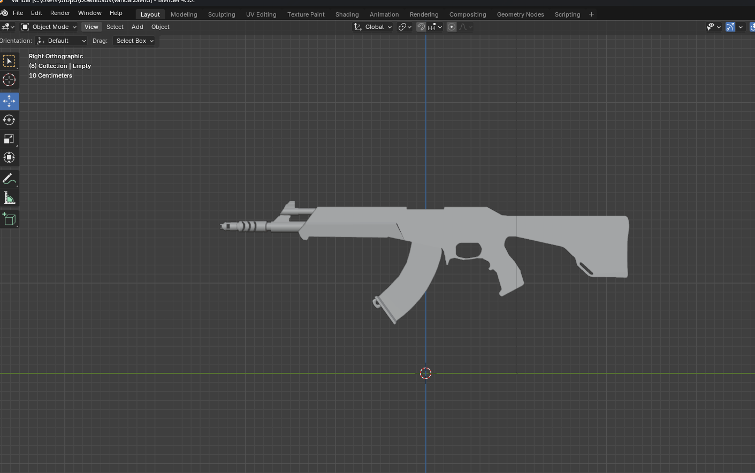The height and width of the screenshot is (473, 755).
Task: Toggle snapping magnet icon
Action: click(x=421, y=27)
